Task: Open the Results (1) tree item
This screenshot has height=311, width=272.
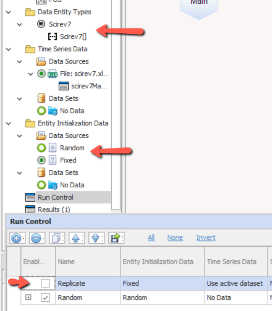Action: click(x=54, y=210)
